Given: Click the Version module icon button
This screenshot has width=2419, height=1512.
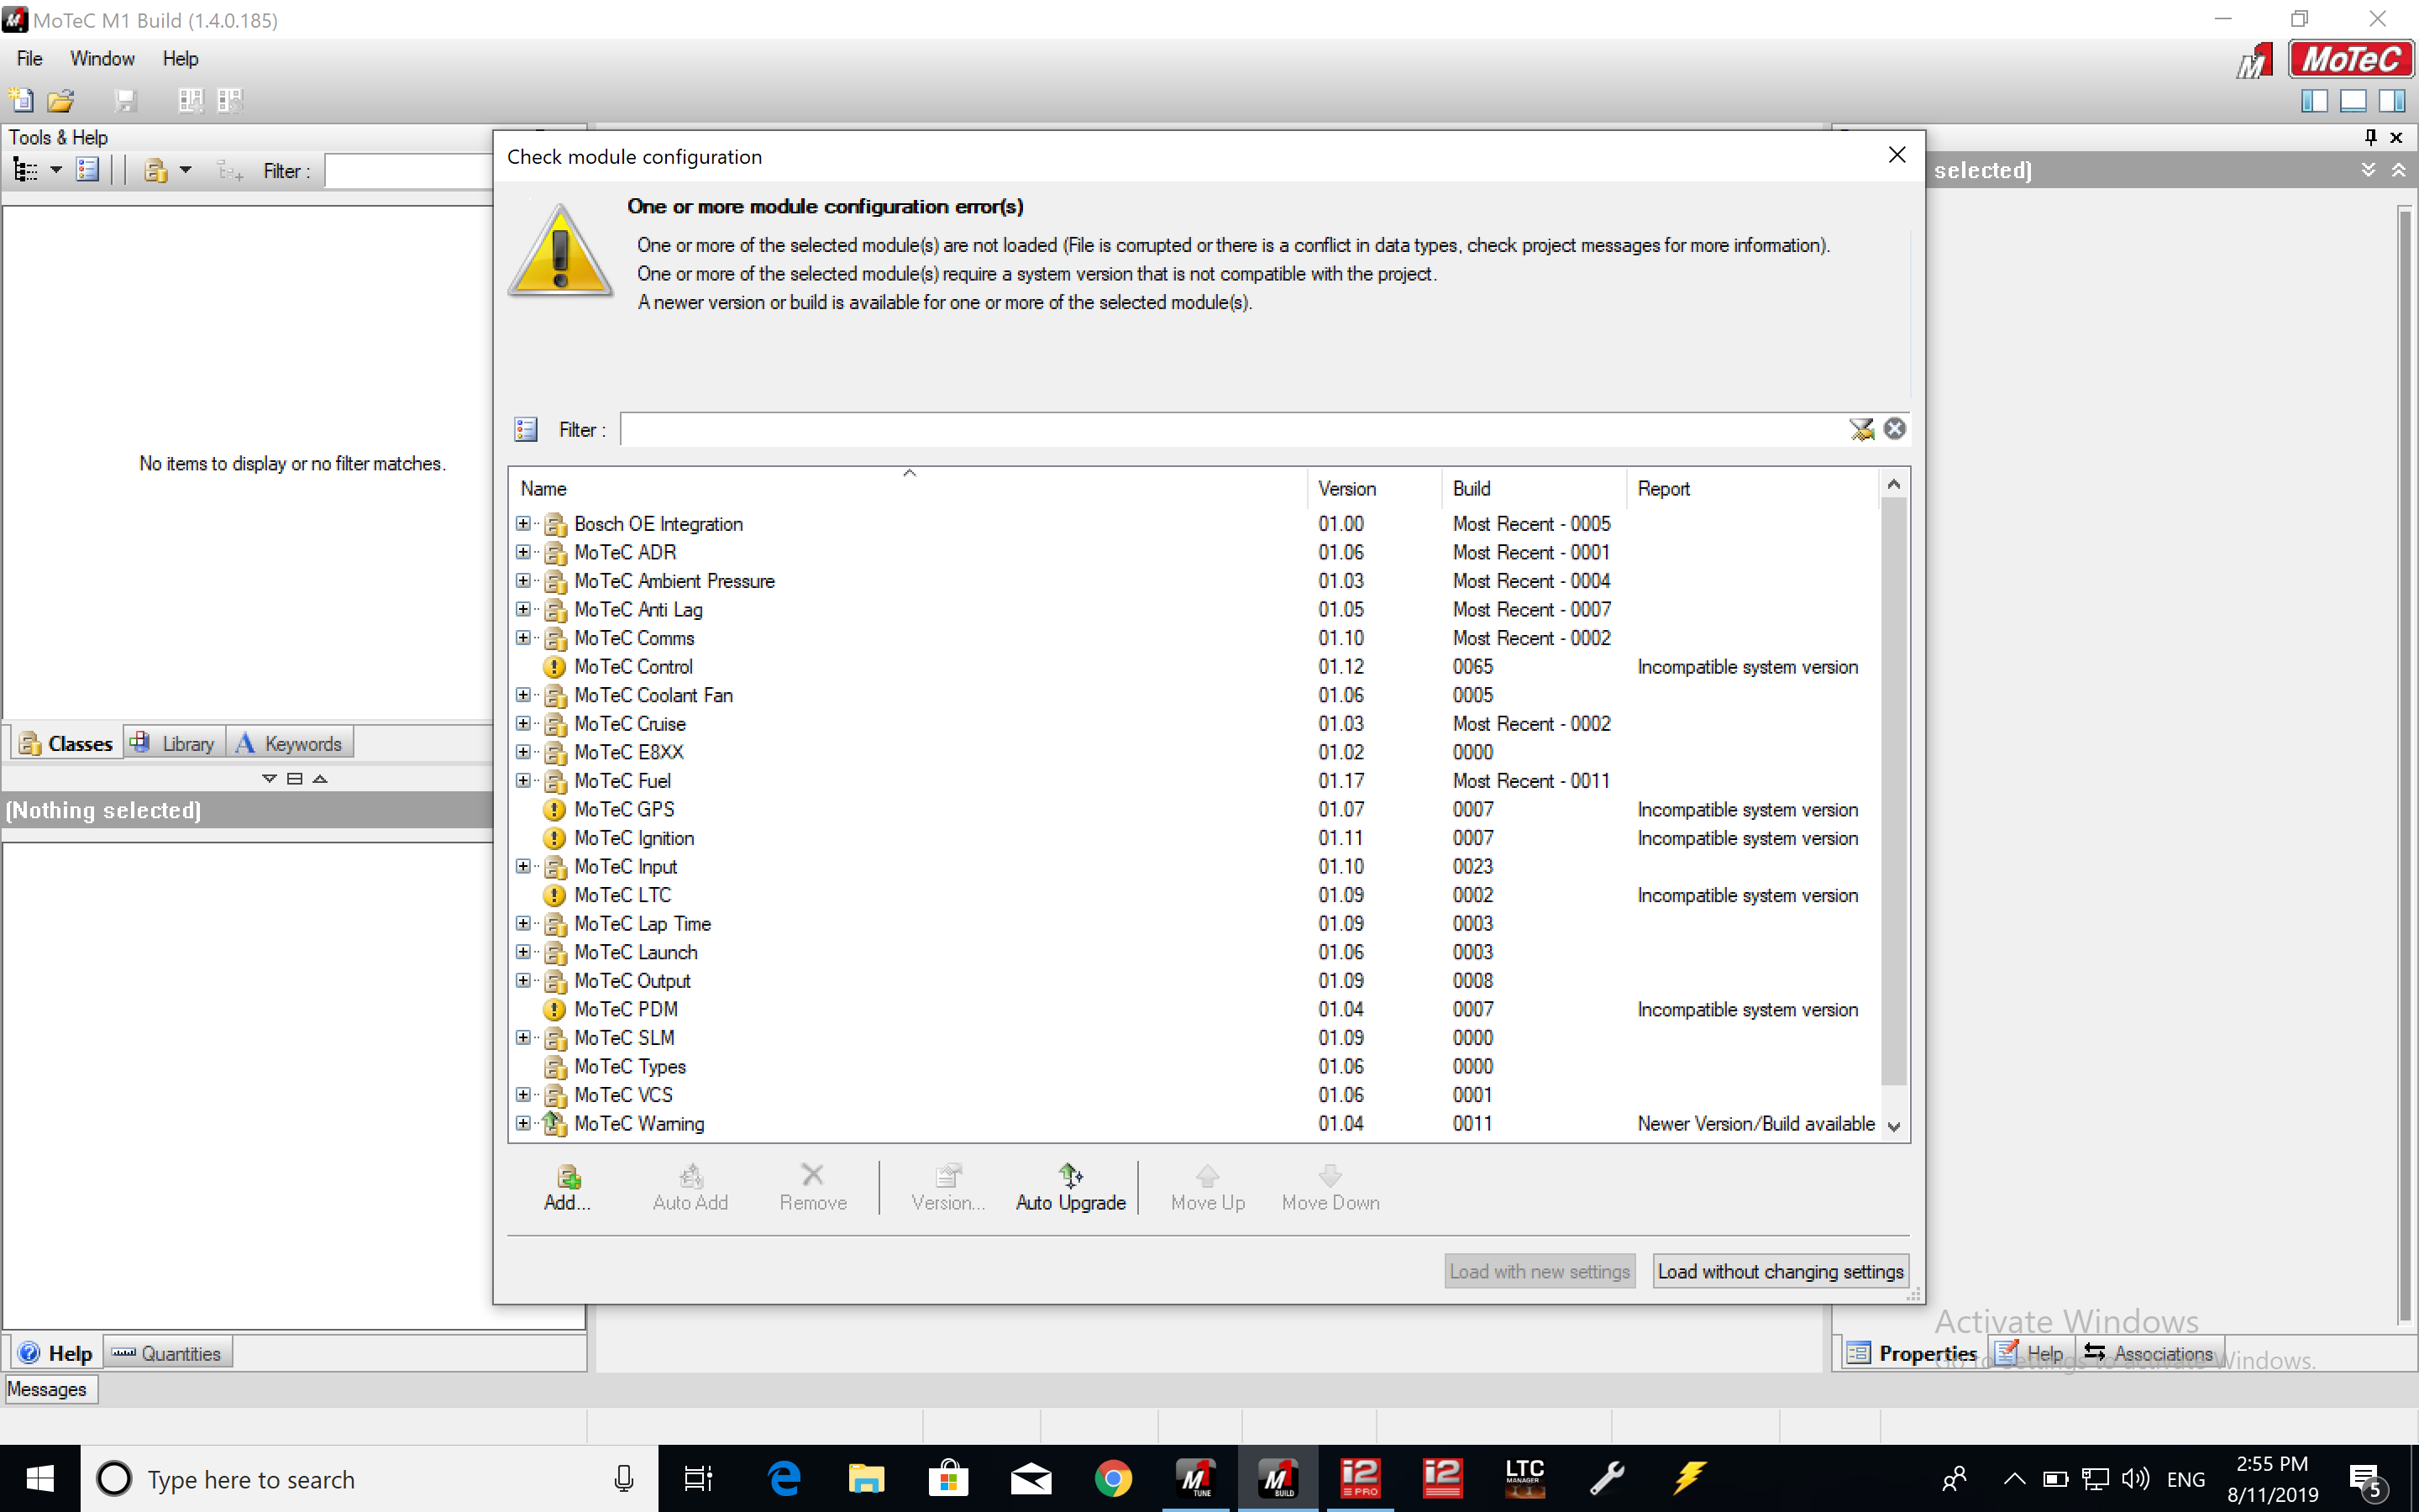Looking at the screenshot, I should point(944,1186).
